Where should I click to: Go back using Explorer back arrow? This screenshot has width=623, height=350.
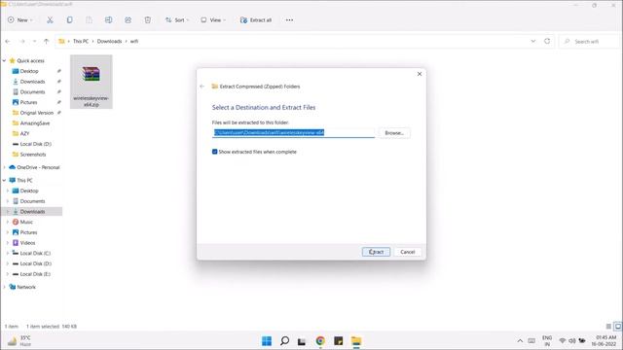click(8, 41)
